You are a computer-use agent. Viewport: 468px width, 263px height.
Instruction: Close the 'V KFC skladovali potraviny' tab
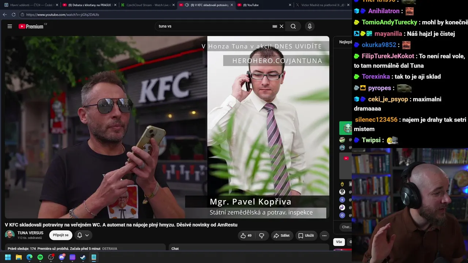[231, 5]
